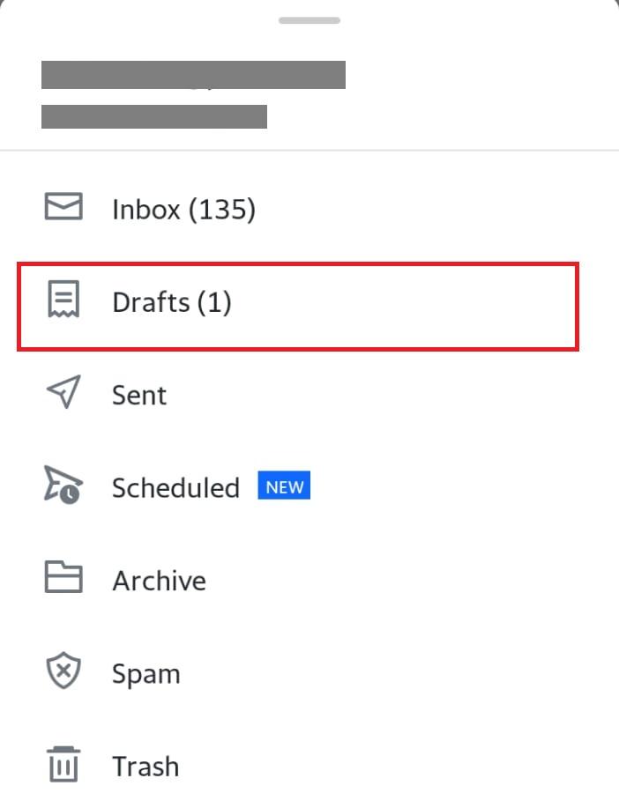Click the unread count next to Inbox
This screenshot has height=808, width=619.
pos(222,210)
